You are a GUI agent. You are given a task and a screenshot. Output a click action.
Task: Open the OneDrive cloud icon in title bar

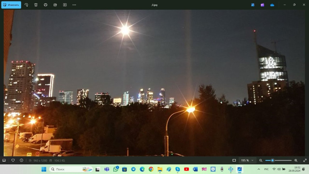(272, 5)
